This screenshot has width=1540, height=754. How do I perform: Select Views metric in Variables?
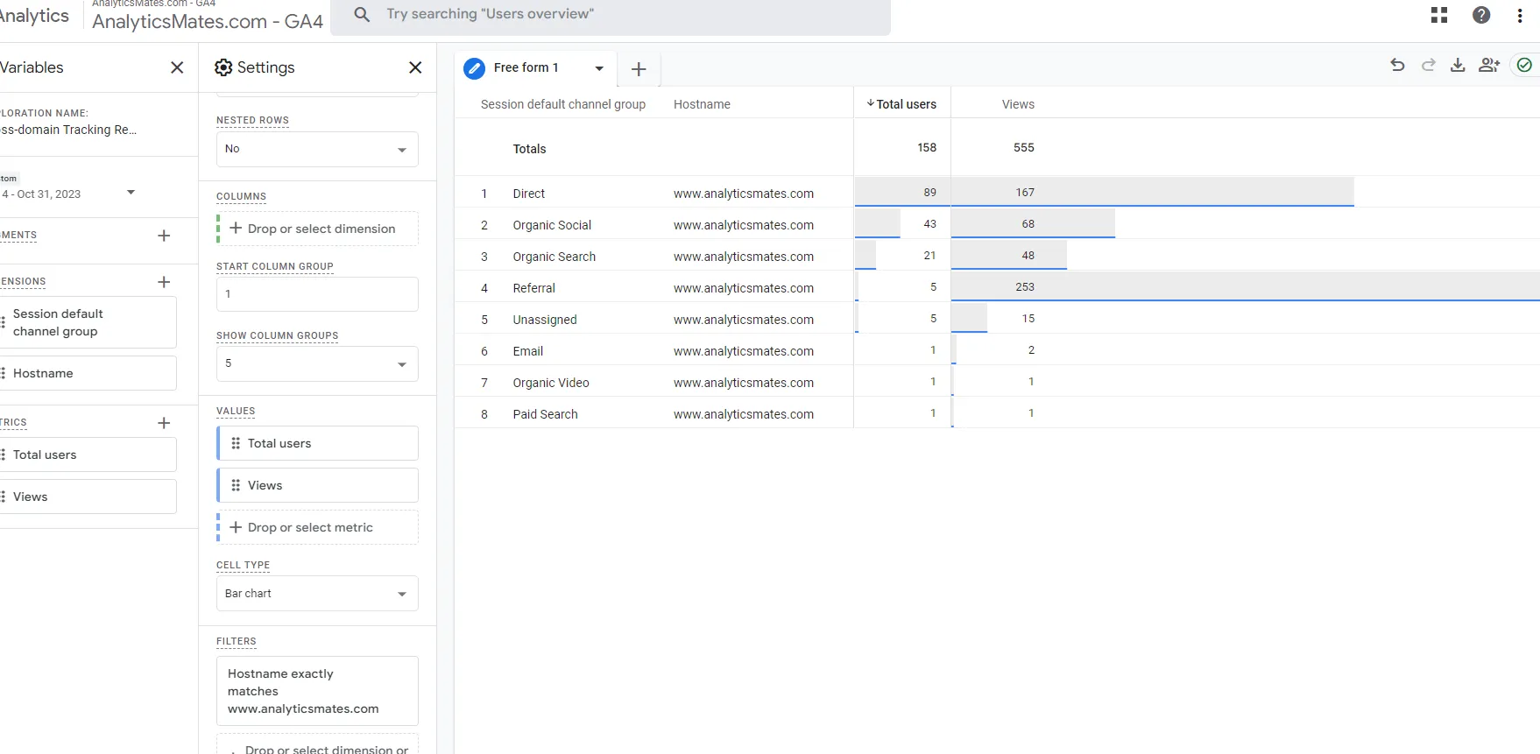click(88, 497)
